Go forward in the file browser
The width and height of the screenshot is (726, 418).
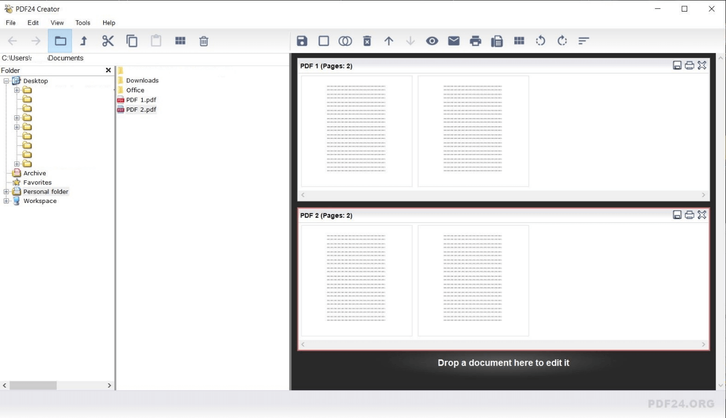(x=36, y=41)
